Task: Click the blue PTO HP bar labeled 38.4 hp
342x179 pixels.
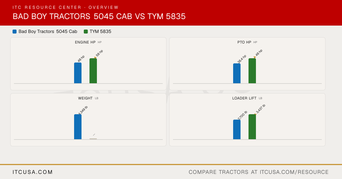Action: click(237, 73)
